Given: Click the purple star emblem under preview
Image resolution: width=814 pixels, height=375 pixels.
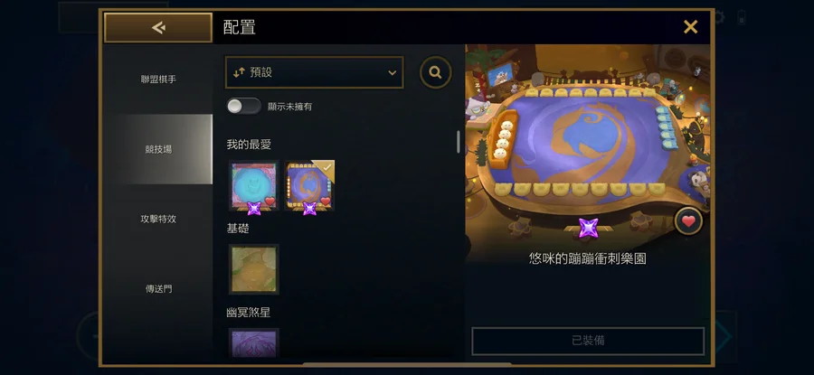Looking at the screenshot, I should [588, 228].
